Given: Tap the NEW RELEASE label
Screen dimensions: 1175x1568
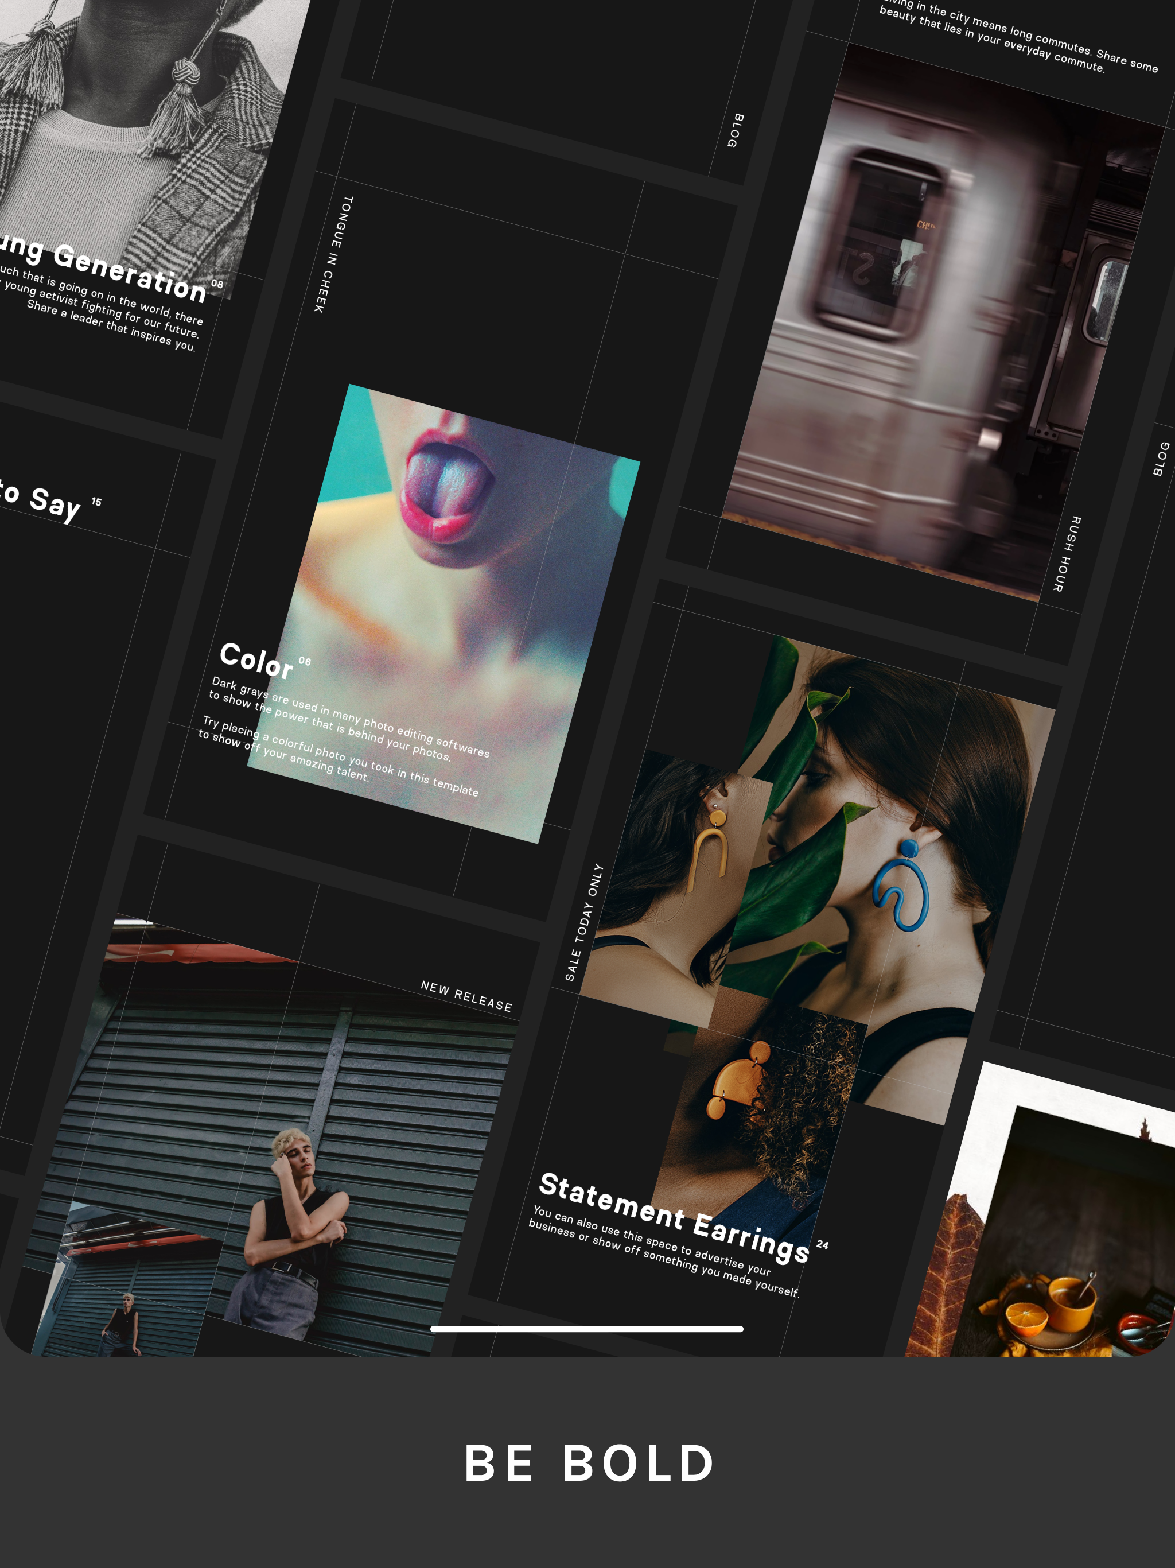Looking at the screenshot, I should [466, 996].
